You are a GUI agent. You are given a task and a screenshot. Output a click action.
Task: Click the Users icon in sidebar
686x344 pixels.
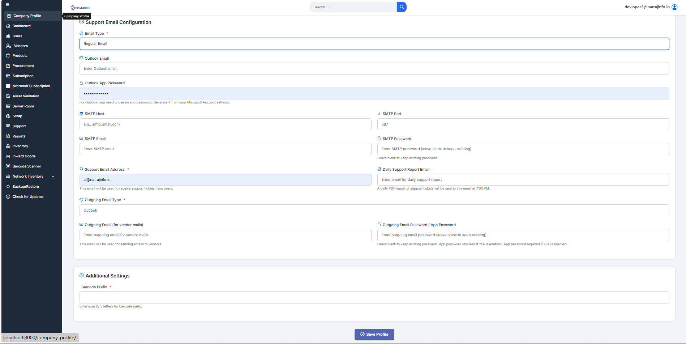coord(8,36)
